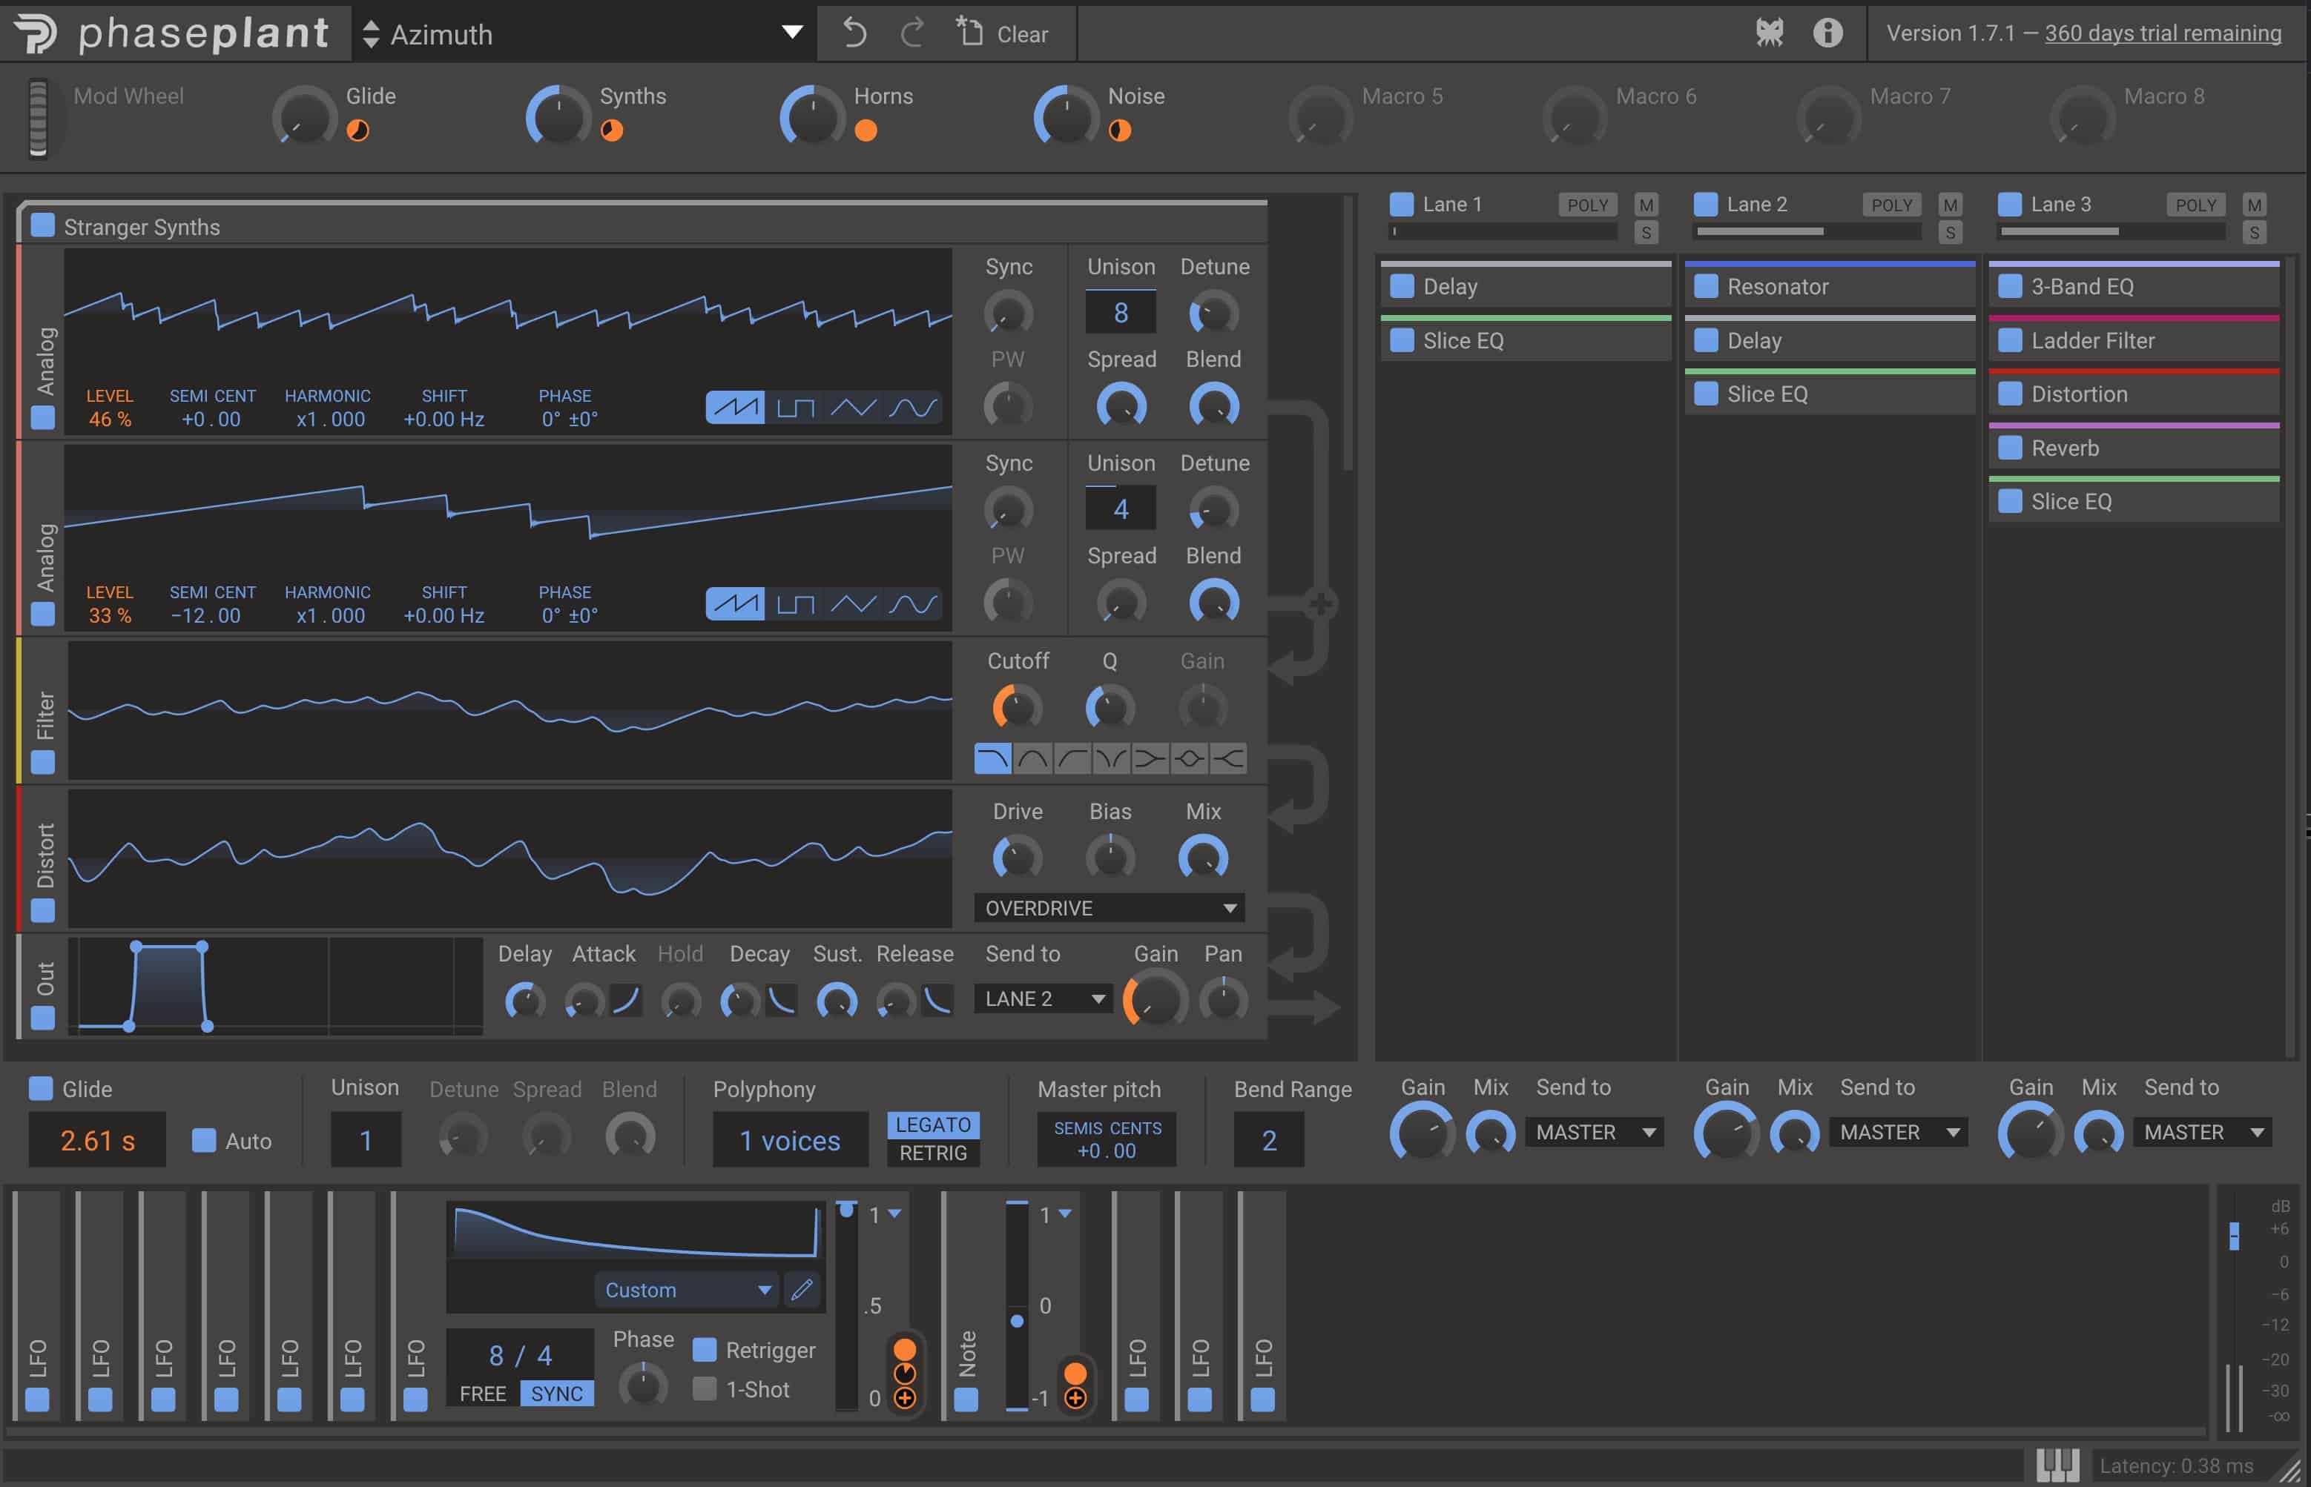Image resolution: width=2311 pixels, height=1487 pixels.
Task: Click the butterfly icon in top bar
Action: [x=1769, y=33]
